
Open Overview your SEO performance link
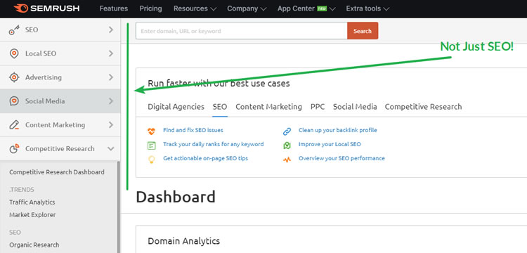(341, 158)
